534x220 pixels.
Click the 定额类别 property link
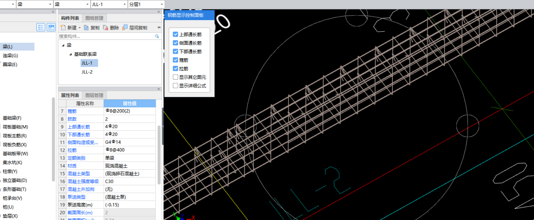[x=76, y=158]
